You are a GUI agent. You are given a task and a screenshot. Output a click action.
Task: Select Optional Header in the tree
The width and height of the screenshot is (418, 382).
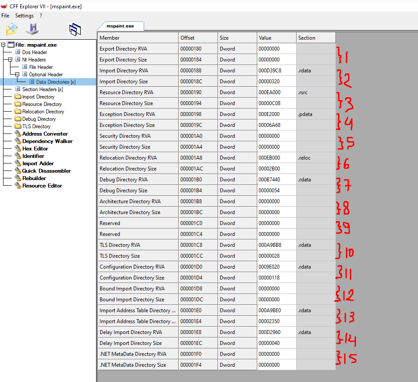coord(46,75)
